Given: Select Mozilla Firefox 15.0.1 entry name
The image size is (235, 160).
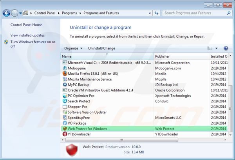Looking at the screenshot, I should coord(93,74).
